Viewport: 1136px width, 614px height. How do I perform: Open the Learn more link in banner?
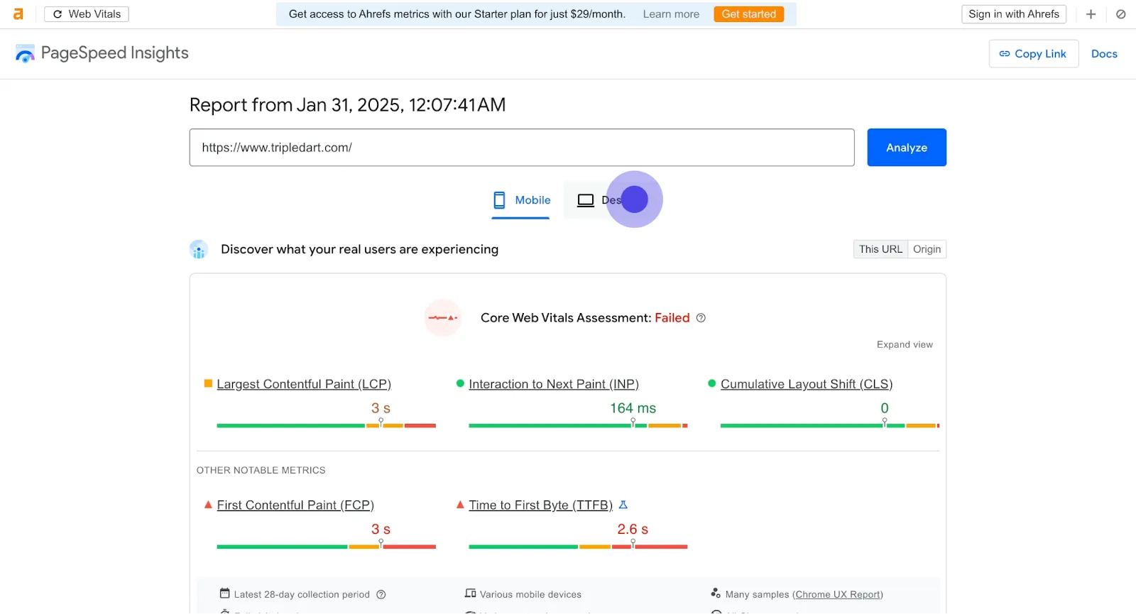[x=671, y=14]
